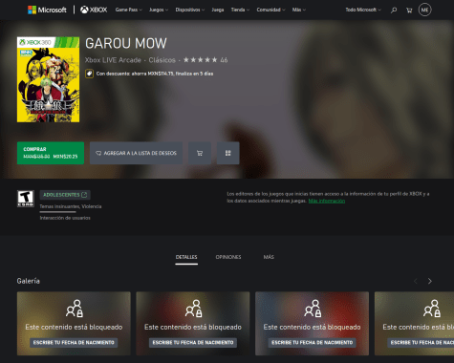Viewport: 454px width, 363px height.
Task: Expand the Comunidad menu
Action: [270, 10]
